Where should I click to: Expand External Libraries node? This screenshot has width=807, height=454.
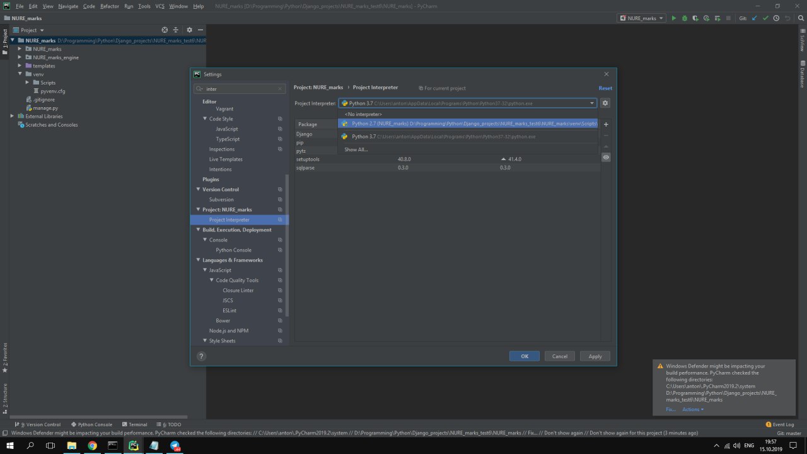12,116
